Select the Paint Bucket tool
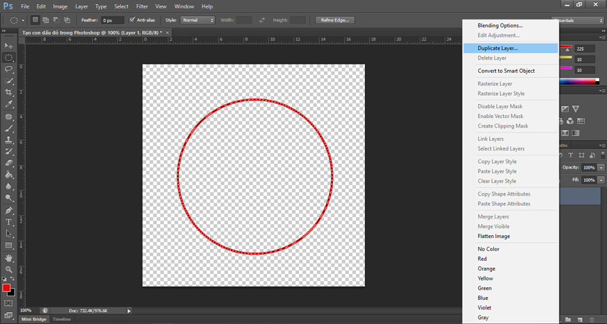Screen dimensions: 607x324 tap(8, 175)
